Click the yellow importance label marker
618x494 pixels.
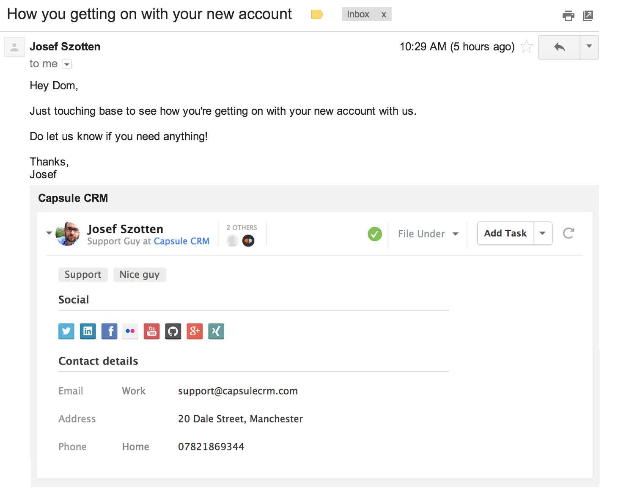[317, 14]
